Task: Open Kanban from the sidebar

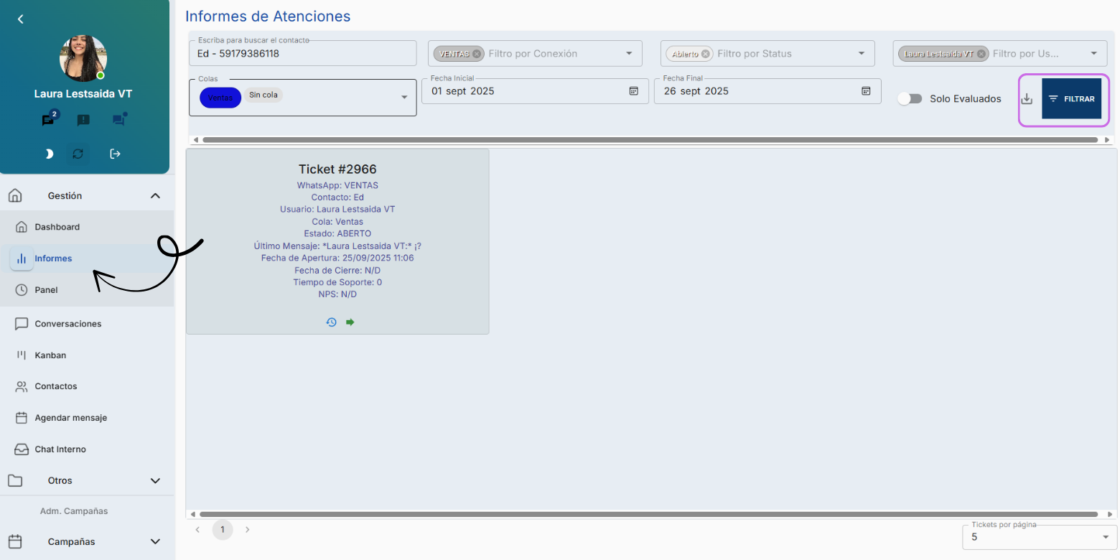Action: click(50, 355)
